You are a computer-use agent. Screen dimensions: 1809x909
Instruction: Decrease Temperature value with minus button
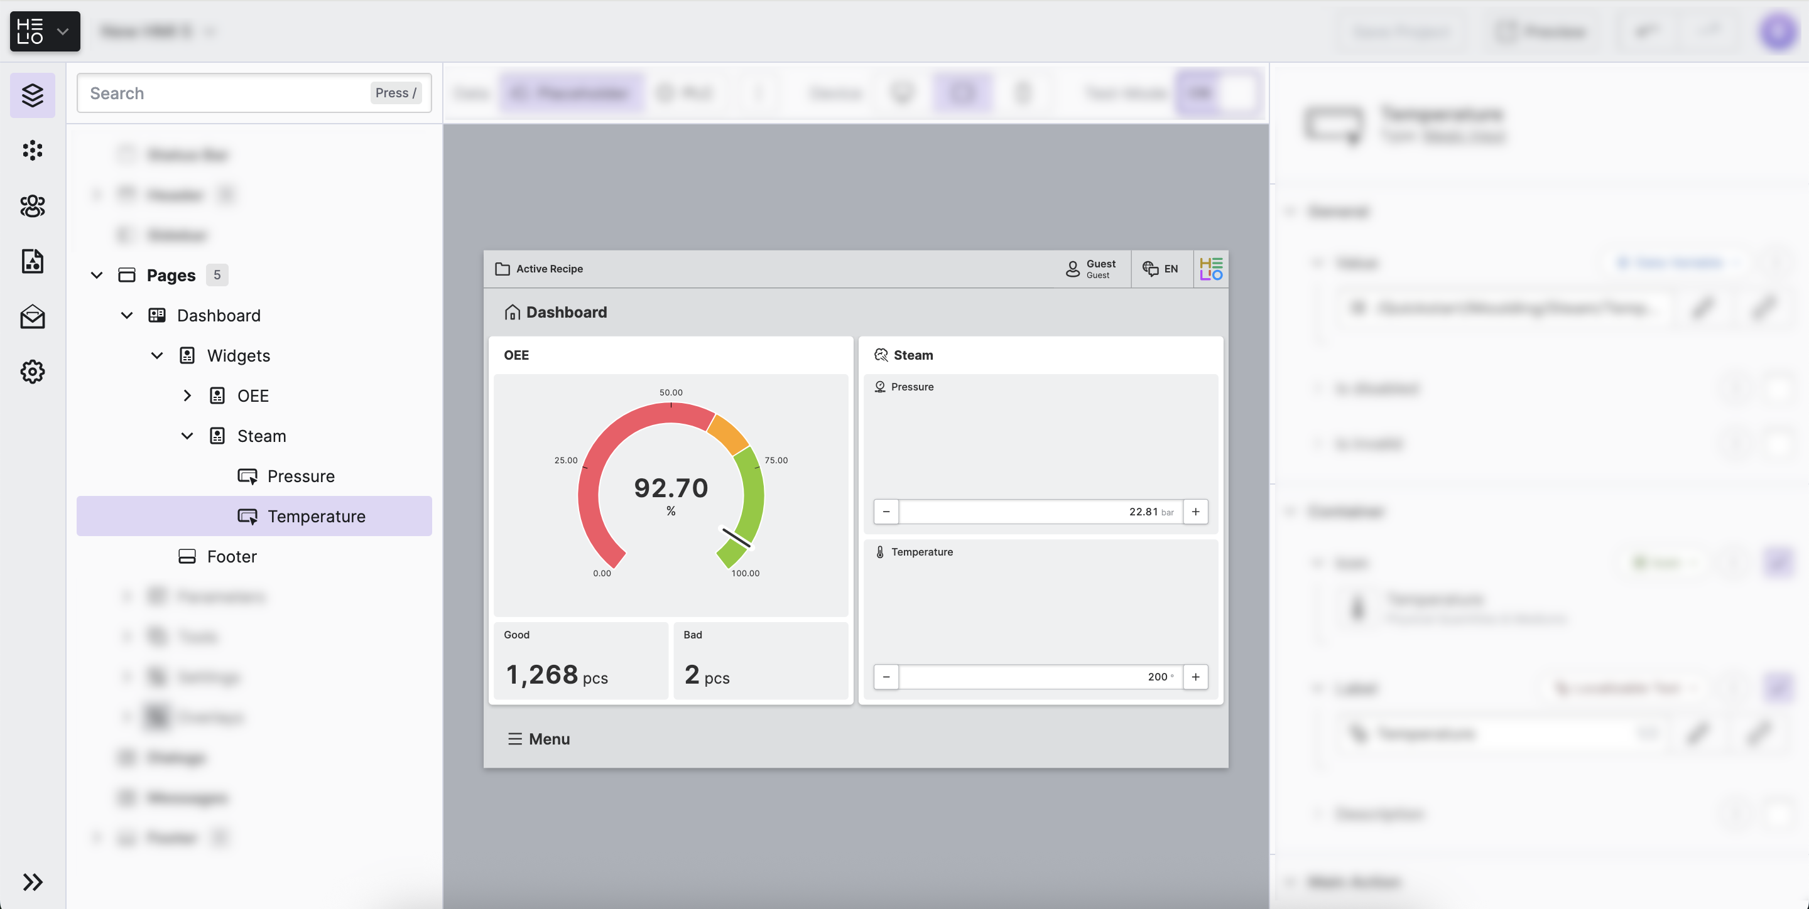click(886, 677)
